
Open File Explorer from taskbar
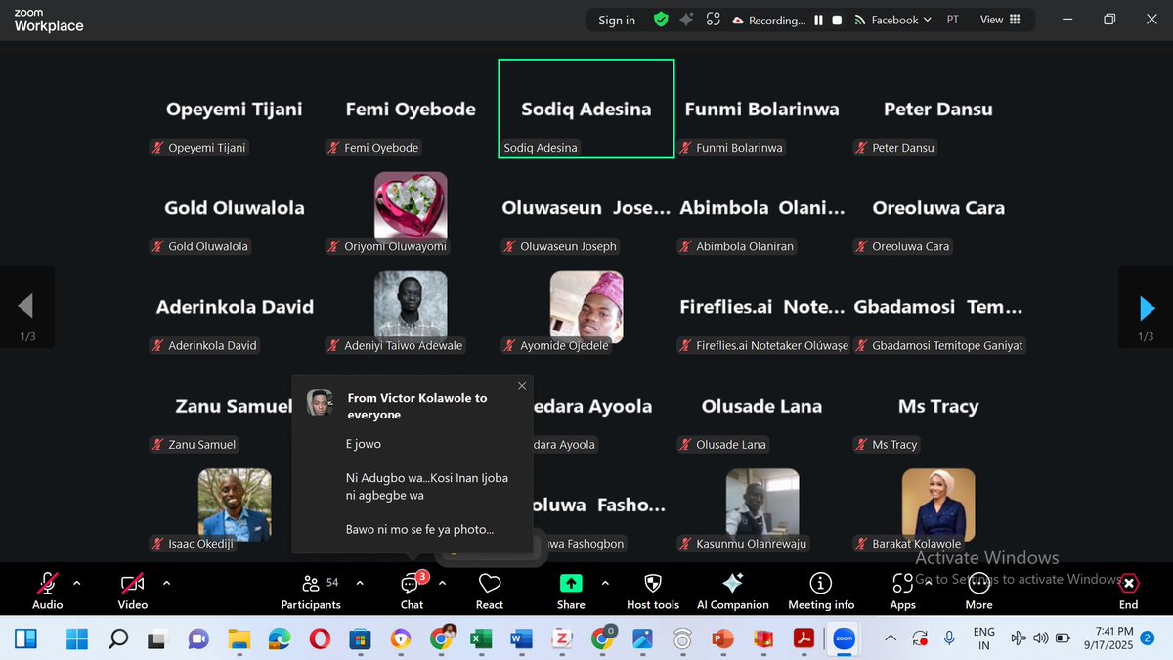click(x=239, y=639)
